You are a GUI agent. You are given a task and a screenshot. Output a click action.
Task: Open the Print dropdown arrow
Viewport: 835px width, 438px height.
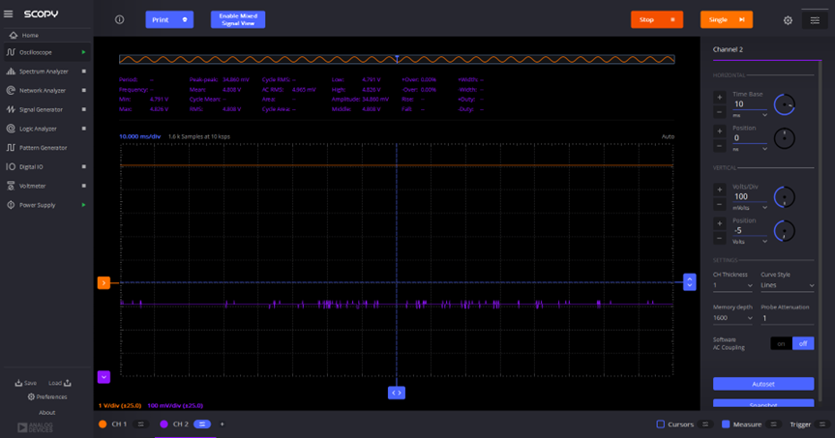(186, 19)
